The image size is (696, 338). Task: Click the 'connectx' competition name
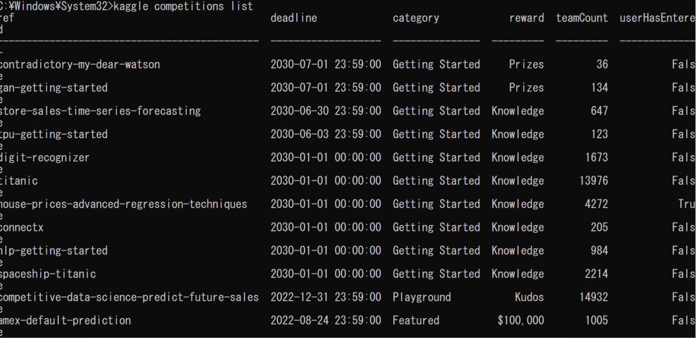coord(22,227)
